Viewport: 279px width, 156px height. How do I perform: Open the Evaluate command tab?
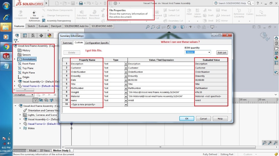[x=43, y=26]
